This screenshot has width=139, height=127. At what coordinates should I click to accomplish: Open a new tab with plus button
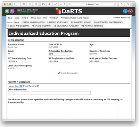133,5
